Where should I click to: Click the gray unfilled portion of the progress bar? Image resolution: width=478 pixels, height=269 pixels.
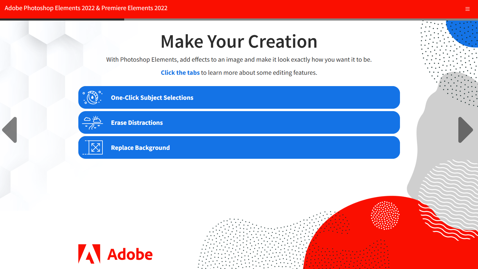[301, 19]
